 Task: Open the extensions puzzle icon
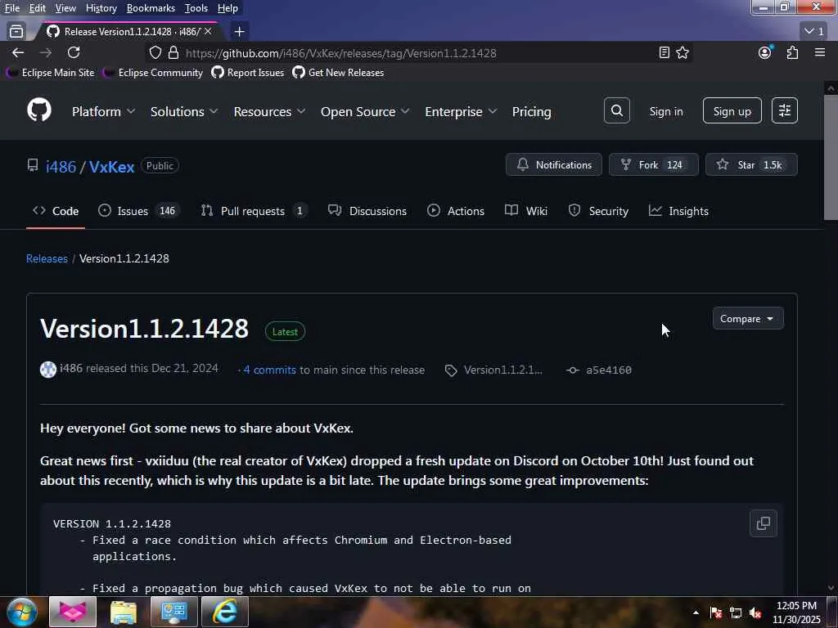click(x=792, y=52)
